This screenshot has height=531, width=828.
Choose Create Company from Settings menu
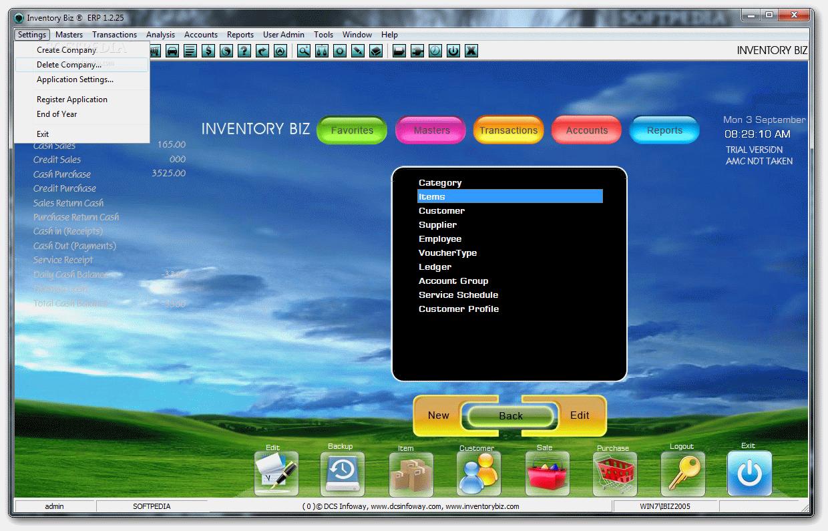(81, 50)
